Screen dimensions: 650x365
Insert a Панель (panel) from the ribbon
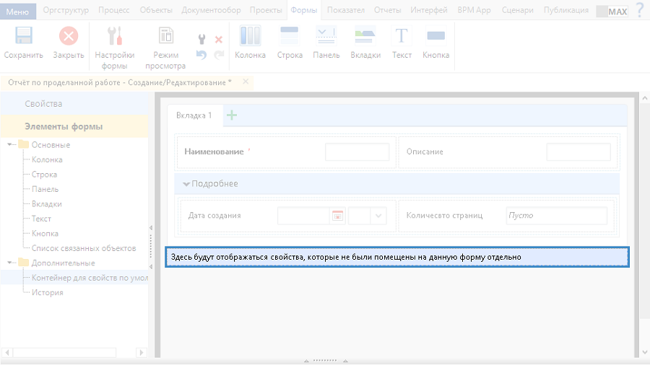(326, 38)
